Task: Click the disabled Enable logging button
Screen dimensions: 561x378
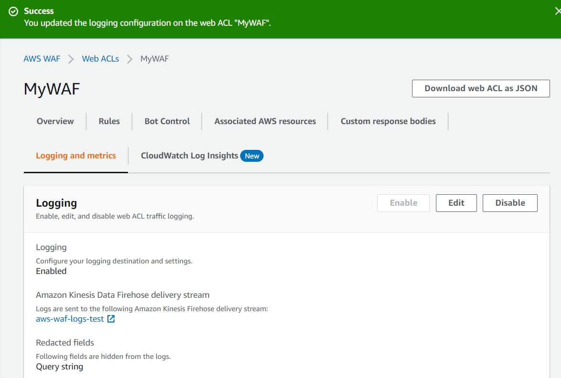Action: (x=403, y=203)
